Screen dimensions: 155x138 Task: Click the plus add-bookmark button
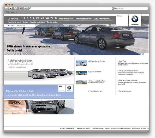click(x=26, y=8)
